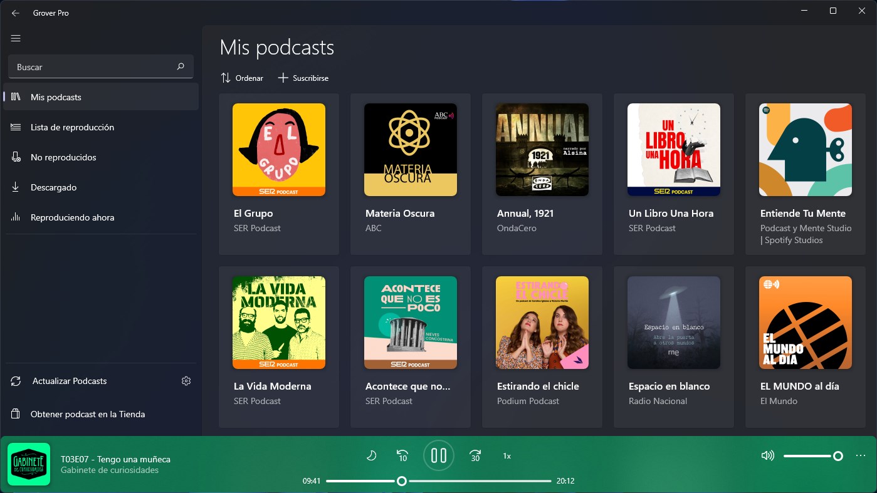Click Radio Nacional publisher text

click(x=658, y=401)
